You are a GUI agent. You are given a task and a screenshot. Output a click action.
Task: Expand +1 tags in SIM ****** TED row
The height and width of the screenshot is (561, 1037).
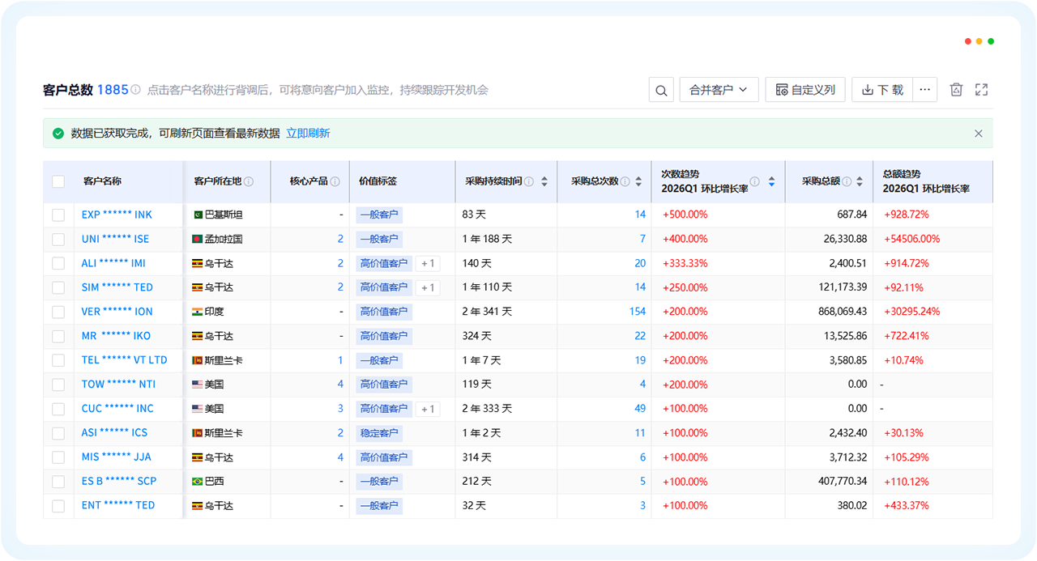[x=428, y=287]
